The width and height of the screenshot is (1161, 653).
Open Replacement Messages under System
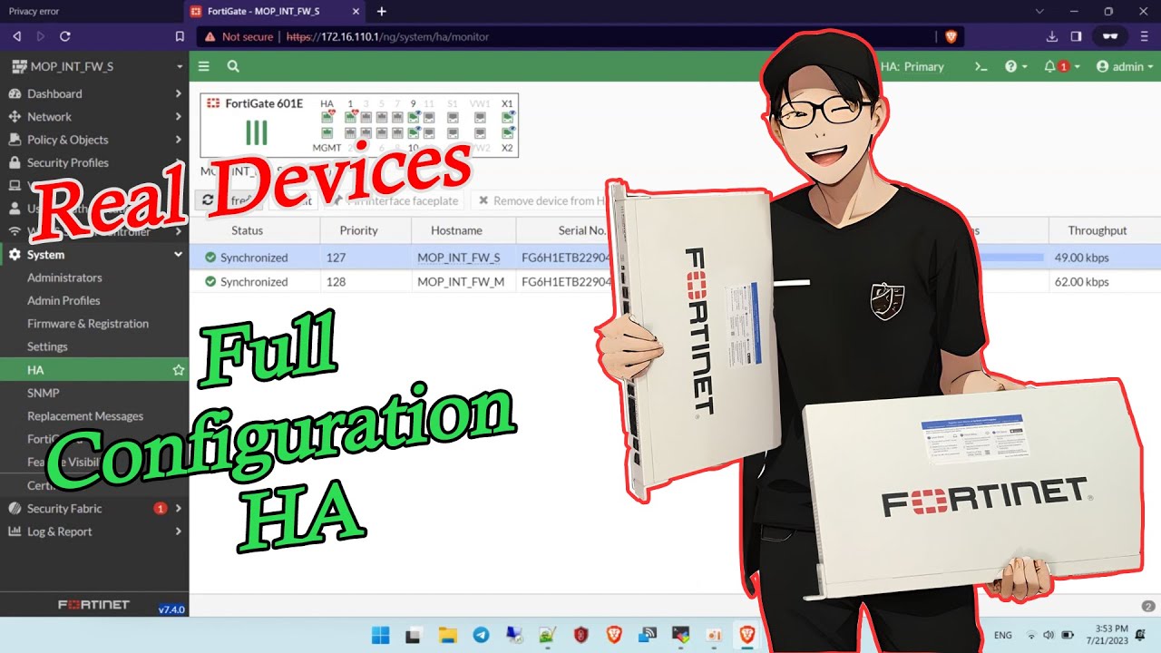click(x=85, y=415)
